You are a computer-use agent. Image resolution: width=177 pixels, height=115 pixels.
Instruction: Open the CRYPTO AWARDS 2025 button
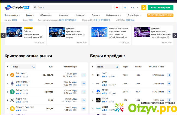tap(160, 15)
